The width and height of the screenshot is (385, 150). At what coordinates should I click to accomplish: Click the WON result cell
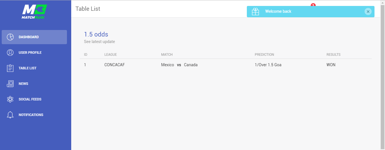331,65
